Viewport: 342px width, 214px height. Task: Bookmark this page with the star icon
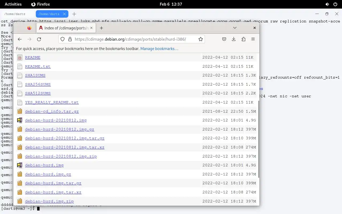click(201, 39)
